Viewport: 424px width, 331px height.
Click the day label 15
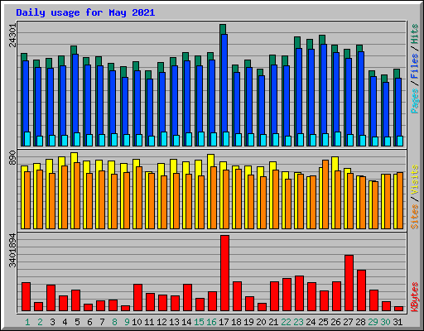click(199, 322)
